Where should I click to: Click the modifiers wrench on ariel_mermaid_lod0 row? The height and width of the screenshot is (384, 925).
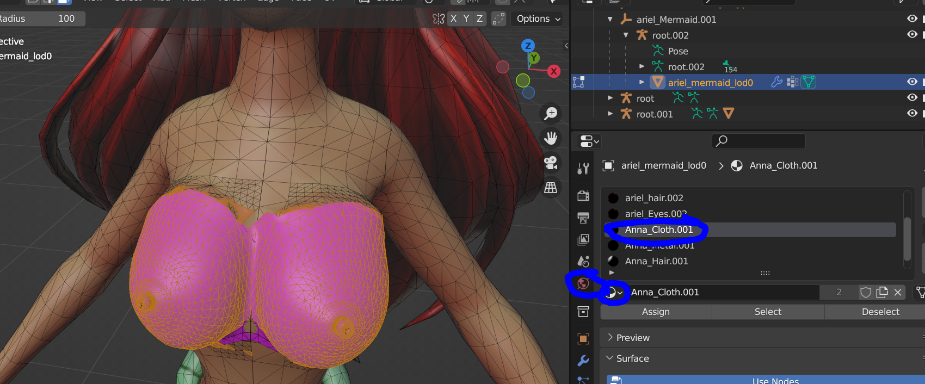(777, 82)
